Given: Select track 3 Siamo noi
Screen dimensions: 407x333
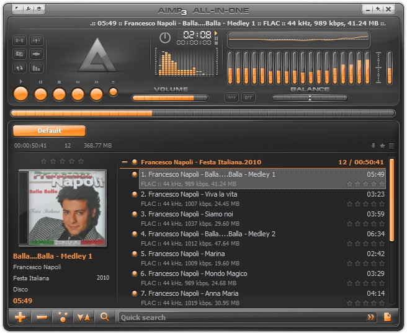Looking at the screenshot, I should click(262, 219).
